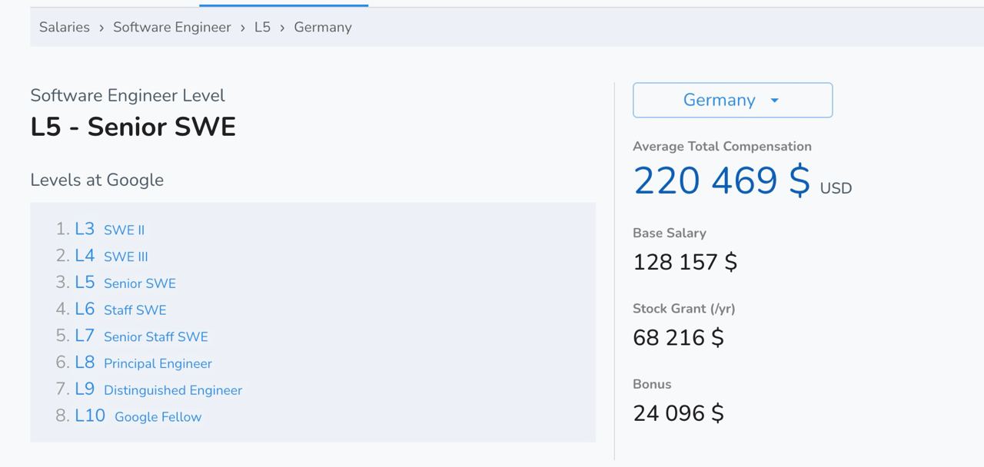This screenshot has height=467, width=984.
Task: Open the L3 level code link
Action: [85, 229]
